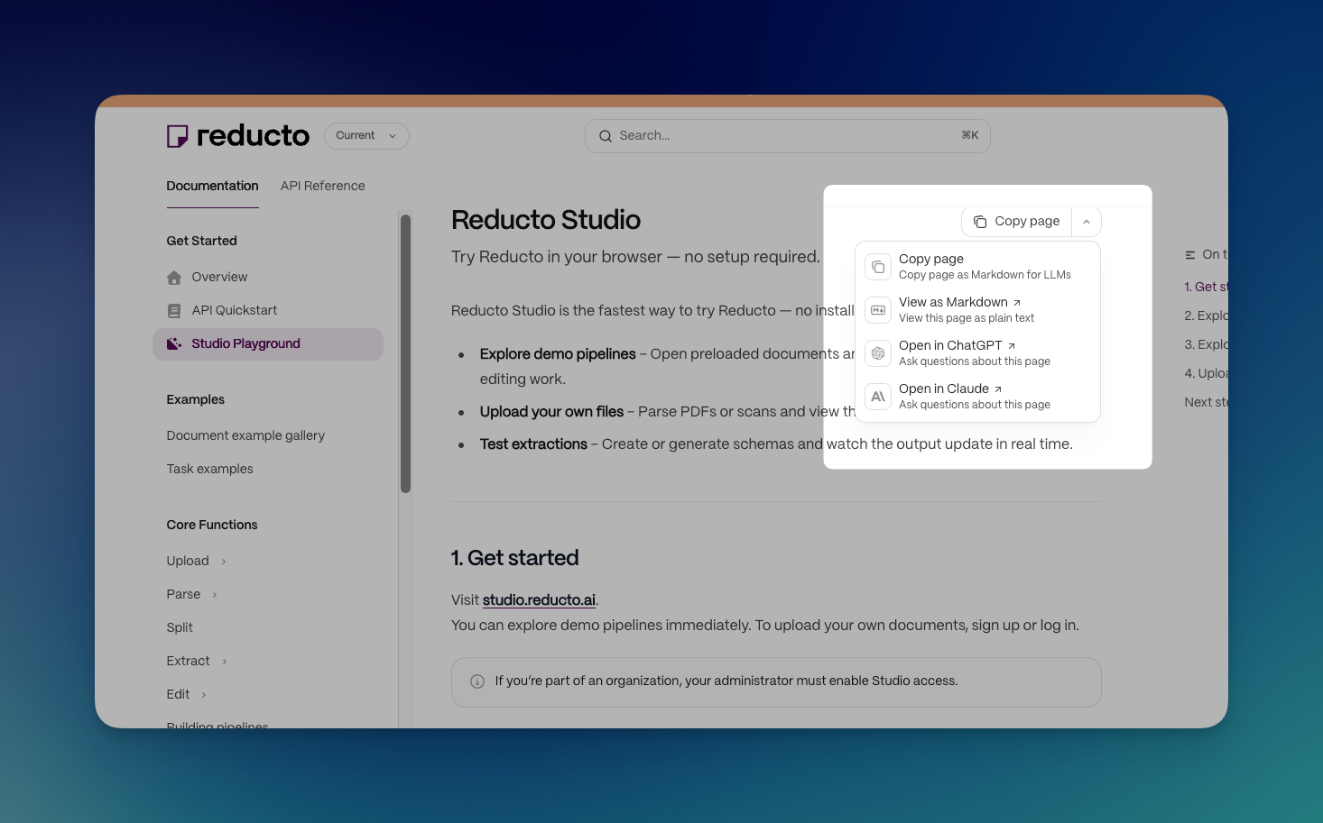Image resolution: width=1323 pixels, height=823 pixels.
Task: Select View as Markdown menu entry
Action: click(x=977, y=310)
